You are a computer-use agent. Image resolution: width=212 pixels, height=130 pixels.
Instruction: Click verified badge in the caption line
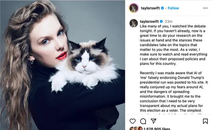(162, 22)
